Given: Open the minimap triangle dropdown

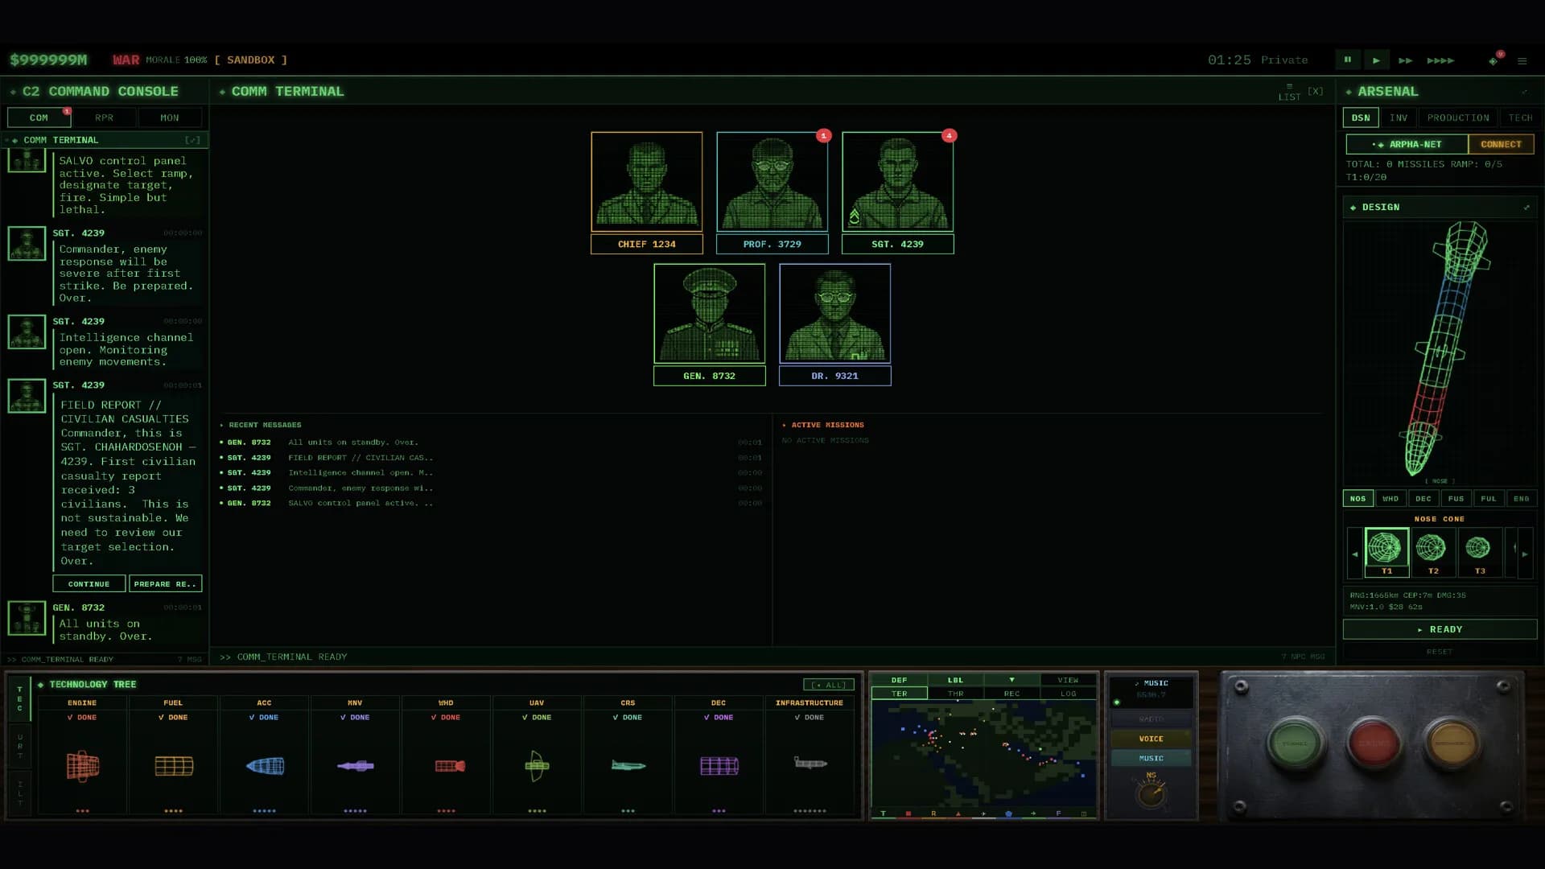Looking at the screenshot, I should click(x=1011, y=680).
